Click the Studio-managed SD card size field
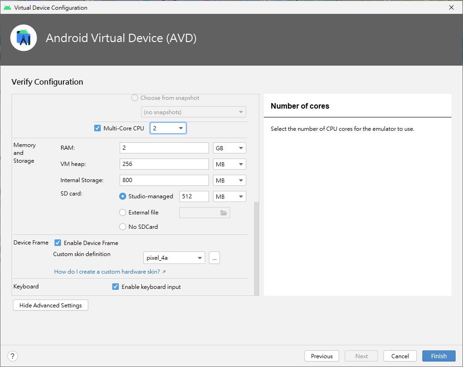This screenshot has width=463, height=367. pyautogui.click(x=194, y=196)
